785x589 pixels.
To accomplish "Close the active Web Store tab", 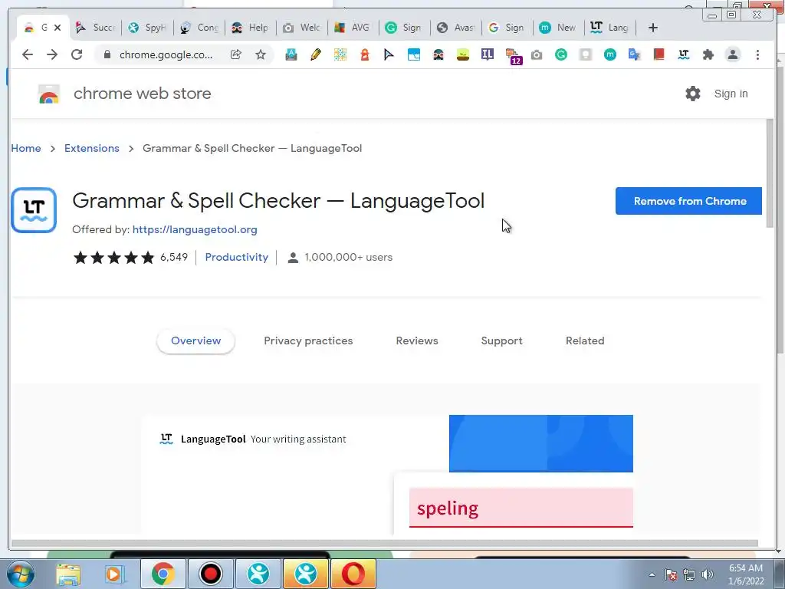I will click(x=57, y=28).
